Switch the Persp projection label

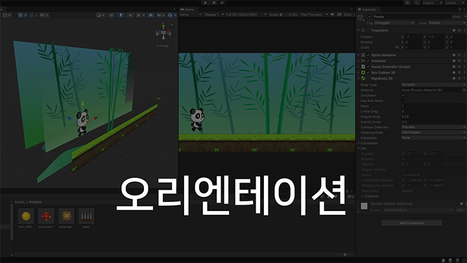[x=163, y=46]
